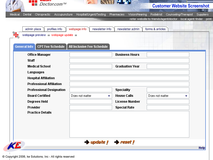Click the update arrow icon

pyautogui.click(x=87, y=142)
